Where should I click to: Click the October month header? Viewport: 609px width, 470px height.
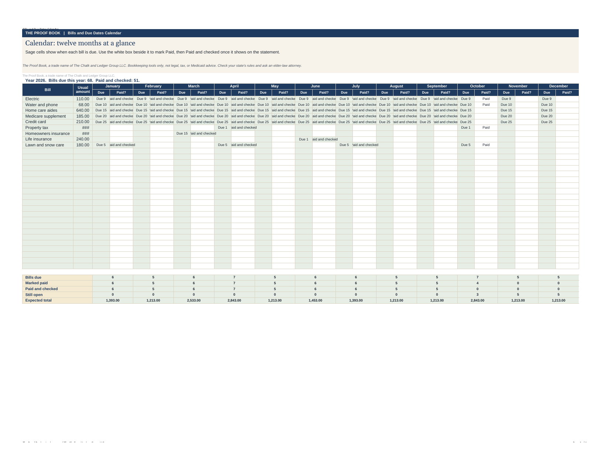click(x=477, y=86)
